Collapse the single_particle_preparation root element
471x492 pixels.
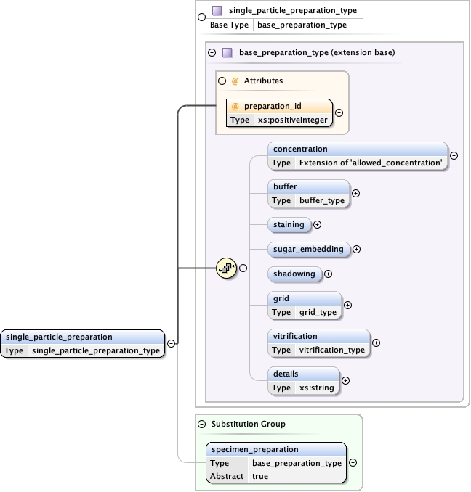[170, 343]
